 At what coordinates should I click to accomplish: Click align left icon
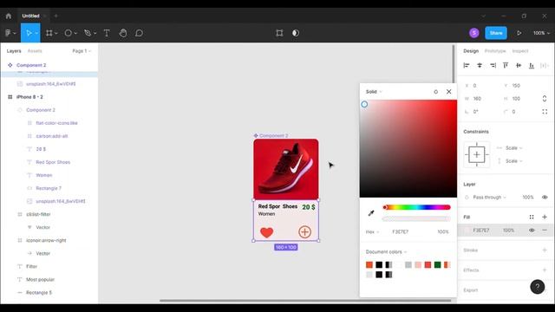click(x=467, y=65)
